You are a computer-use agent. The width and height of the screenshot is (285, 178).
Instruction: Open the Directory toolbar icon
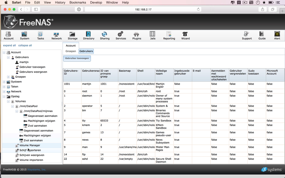pyautogui.click(x=89, y=35)
